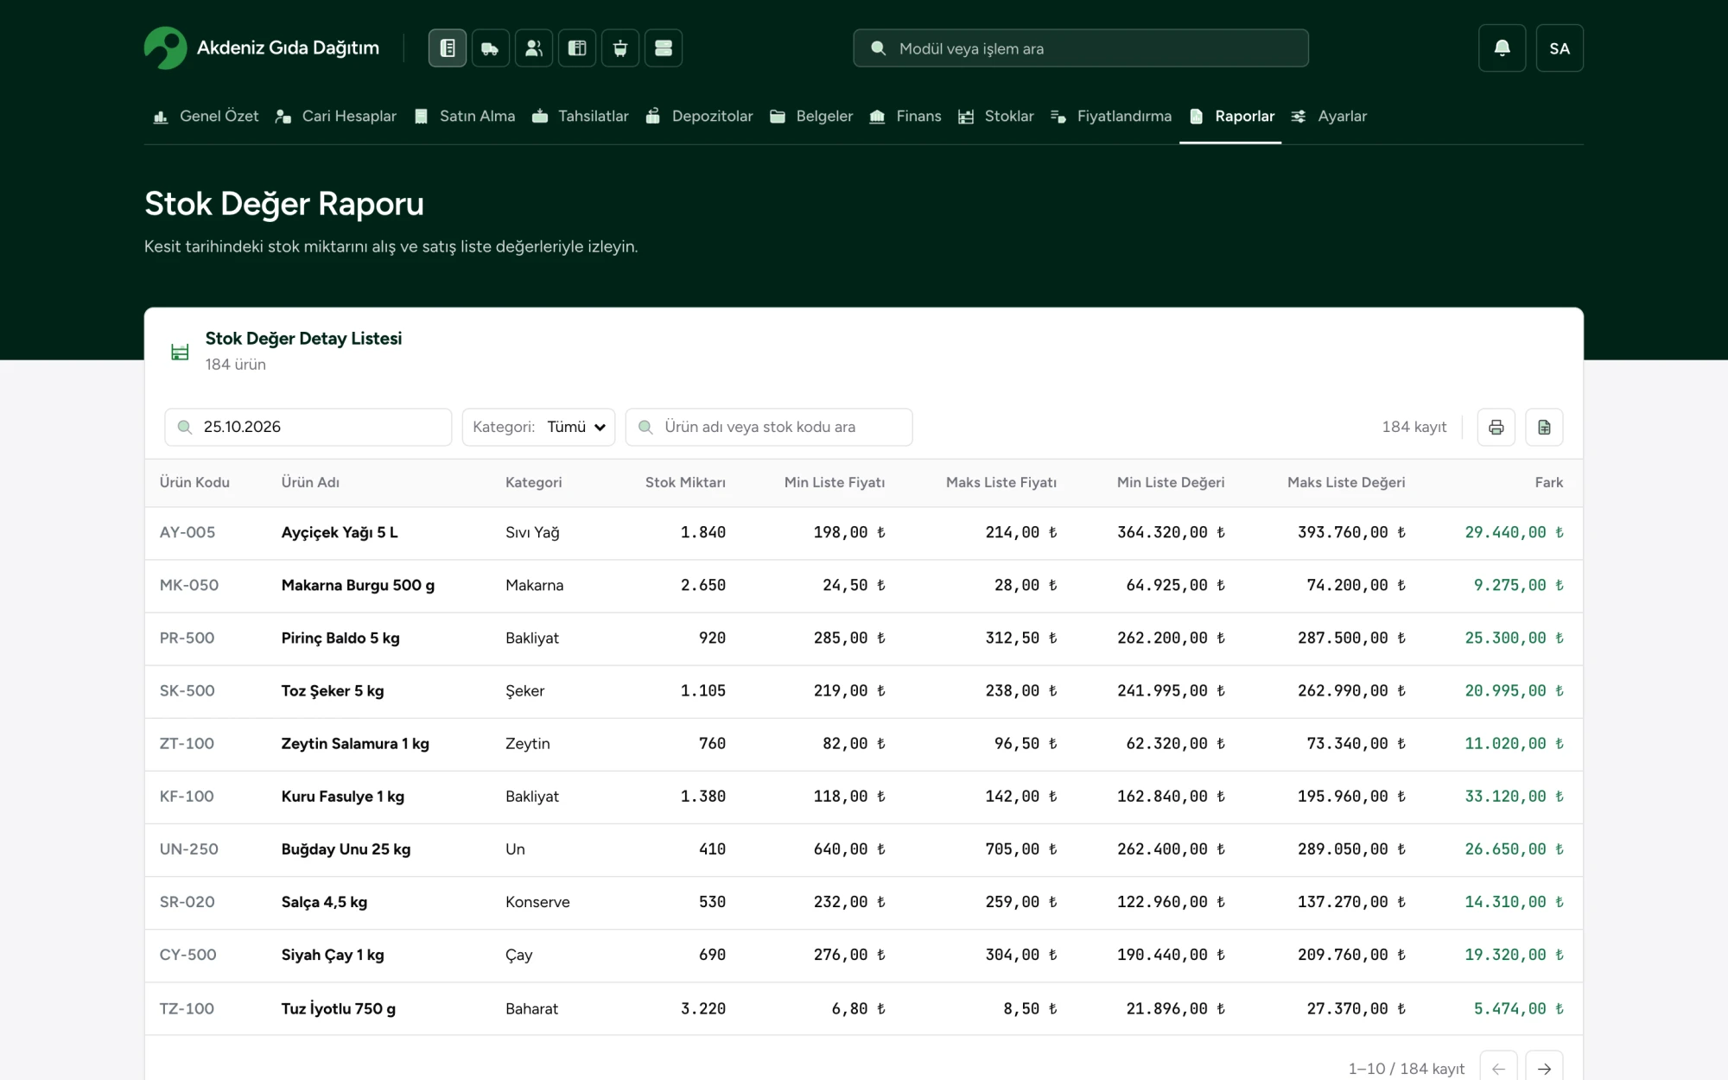Select Zeytin Salamura 1 kg row
Viewport: 1728px width, 1080px height.
(x=864, y=744)
